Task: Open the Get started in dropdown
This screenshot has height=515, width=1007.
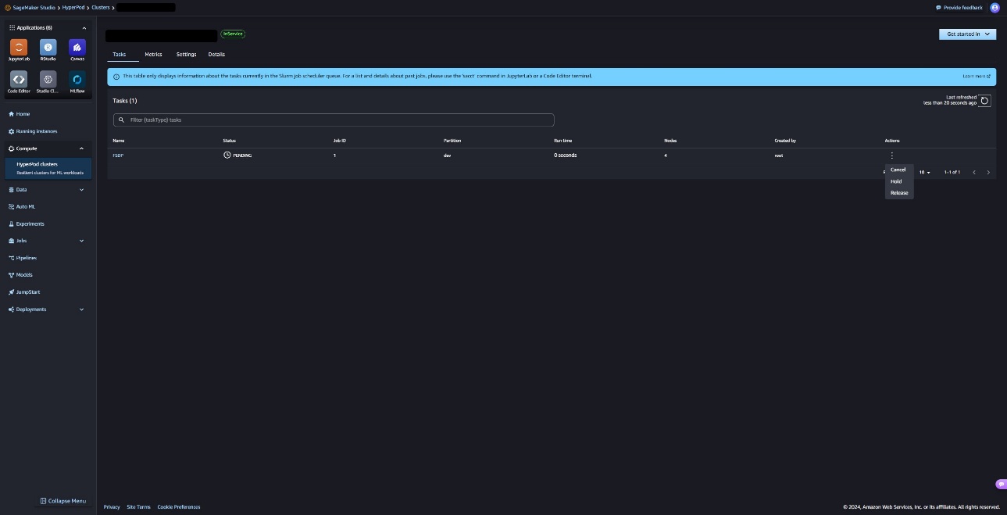Action: tap(967, 34)
